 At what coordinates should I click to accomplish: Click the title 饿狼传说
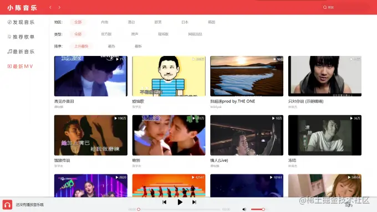(62, 161)
